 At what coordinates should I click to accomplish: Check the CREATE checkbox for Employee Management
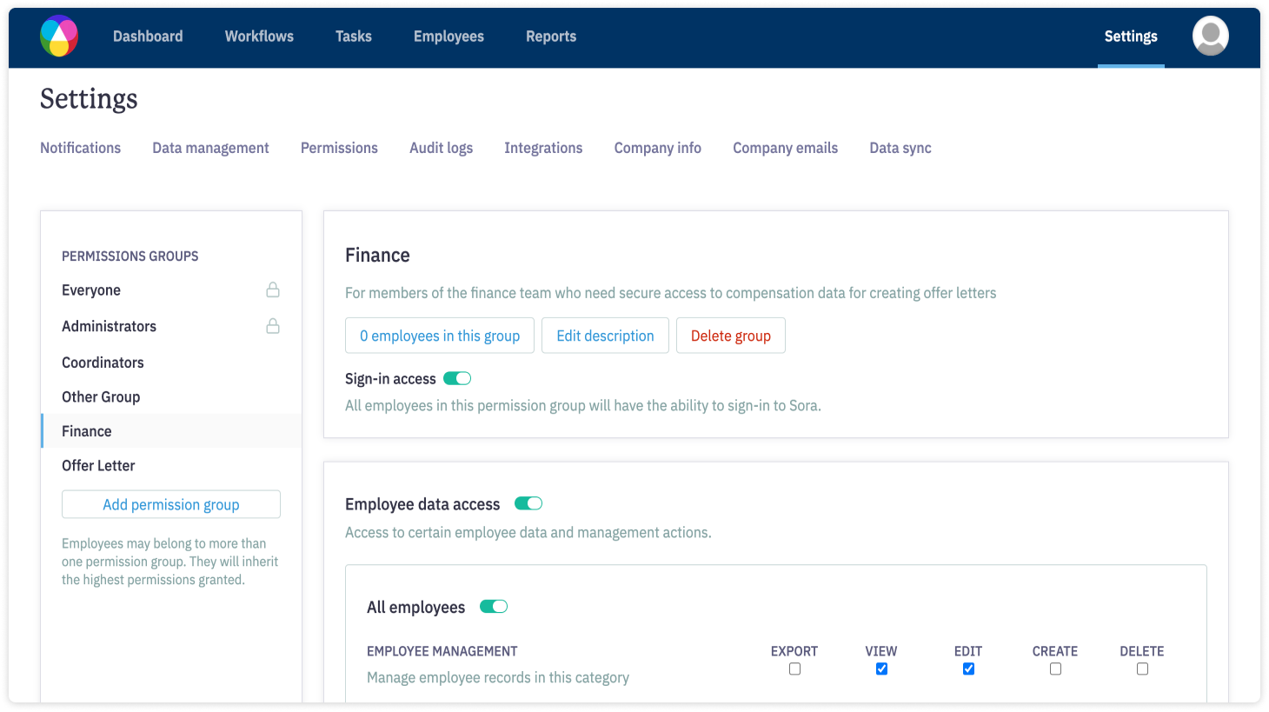[1055, 669]
